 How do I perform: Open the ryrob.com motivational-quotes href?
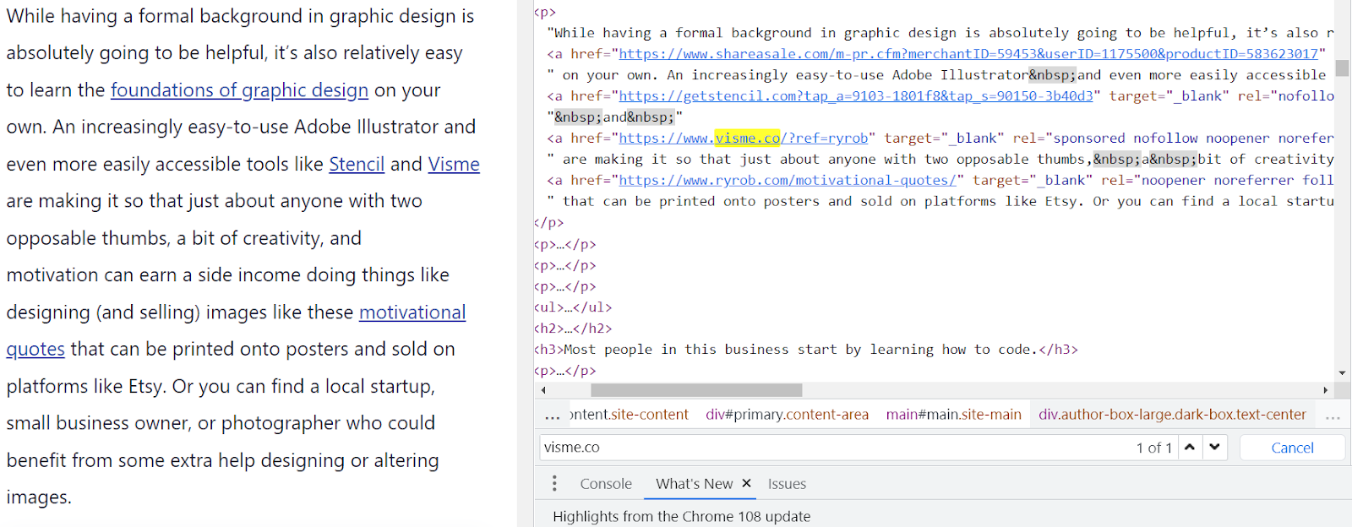[x=787, y=181]
